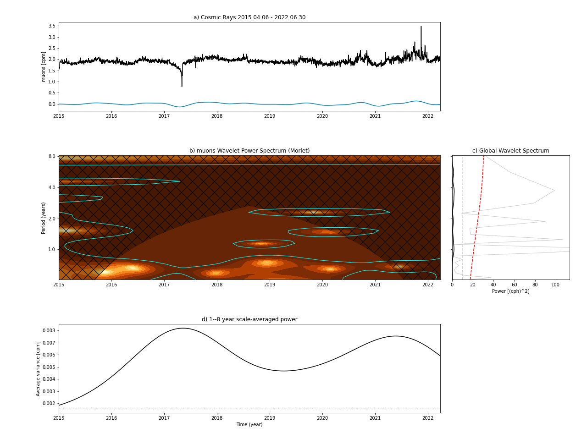Click the "Power [(cph)^2]" x-axis label
587x444 pixels.
coord(510,291)
